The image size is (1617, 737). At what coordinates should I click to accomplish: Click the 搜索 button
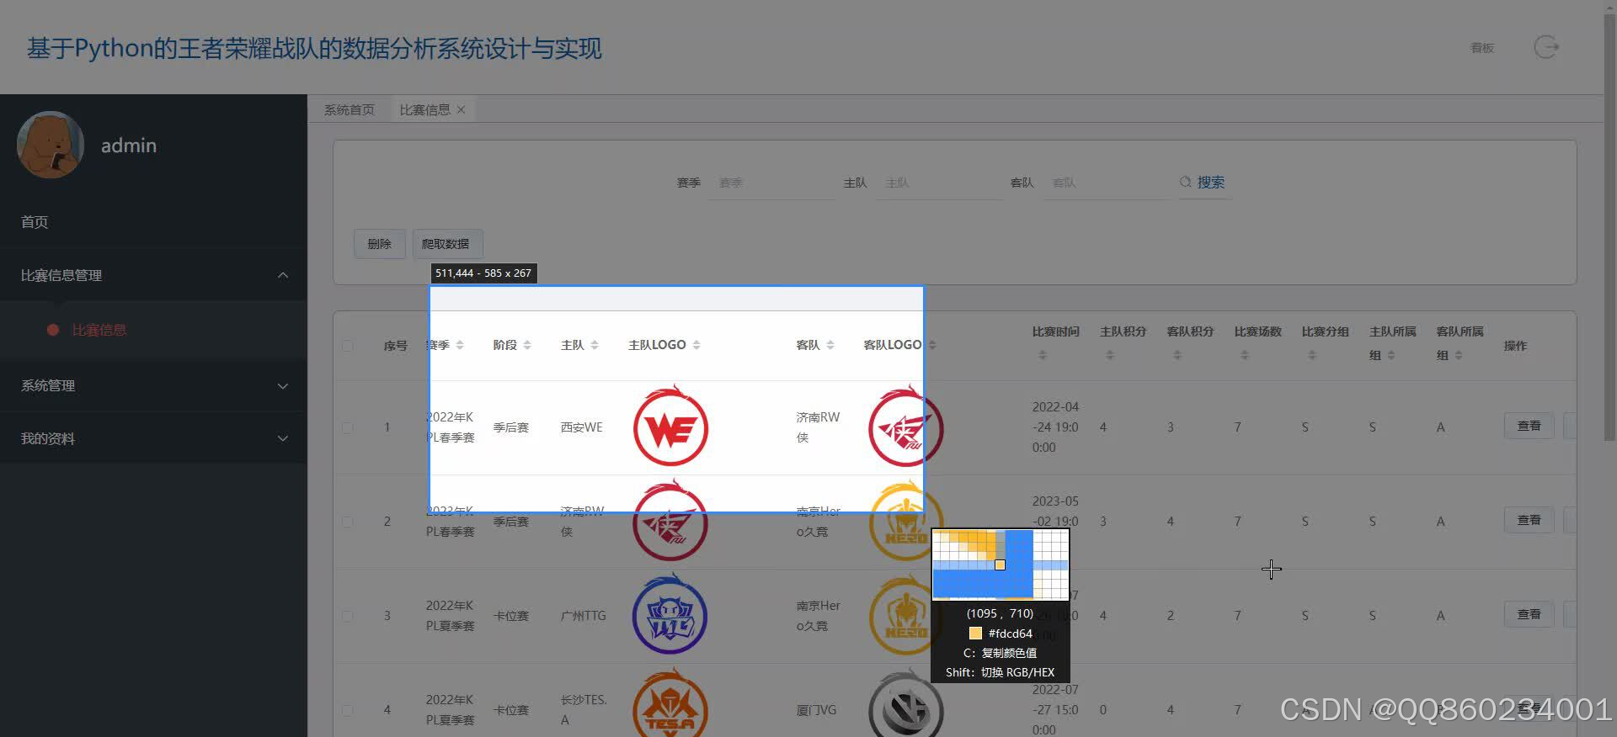point(1203,182)
